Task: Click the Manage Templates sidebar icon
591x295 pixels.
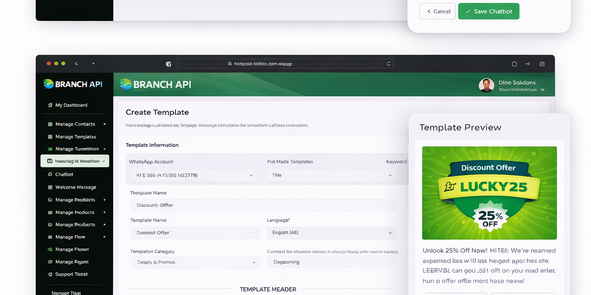Action: 50,137
